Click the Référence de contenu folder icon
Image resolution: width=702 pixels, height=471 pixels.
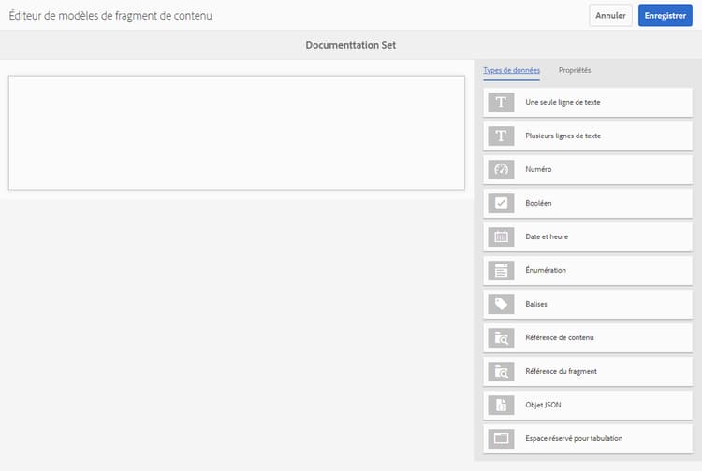tap(501, 338)
